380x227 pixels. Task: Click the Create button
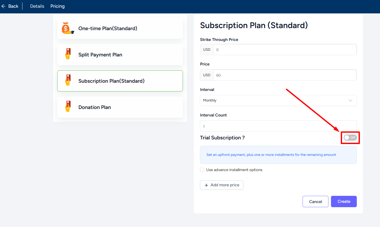[x=344, y=201]
